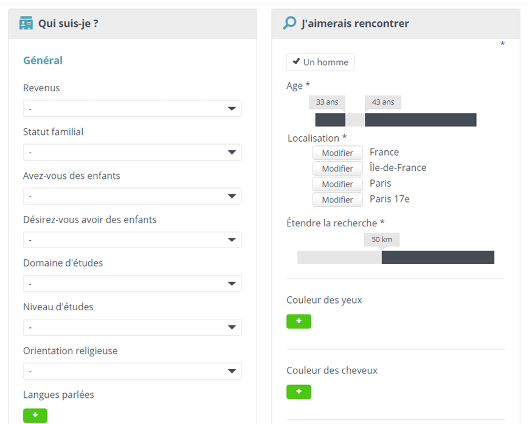Image resolution: width=529 pixels, height=424 pixels.
Task: Add an eye color with the green plus button
Action: pos(299,321)
